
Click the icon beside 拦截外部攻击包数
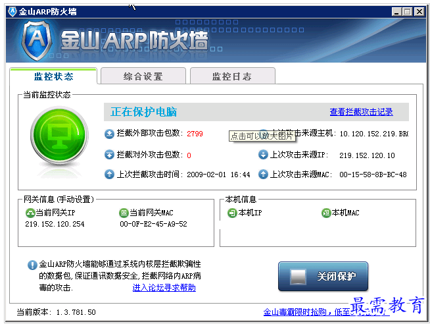pyautogui.click(x=109, y=134)
